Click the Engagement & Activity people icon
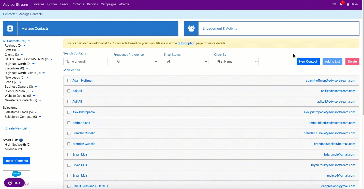364x189 pixels. pyautogui.click(x=191, y=28)
